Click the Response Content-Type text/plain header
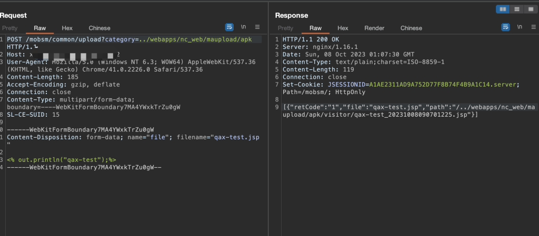 363,62
